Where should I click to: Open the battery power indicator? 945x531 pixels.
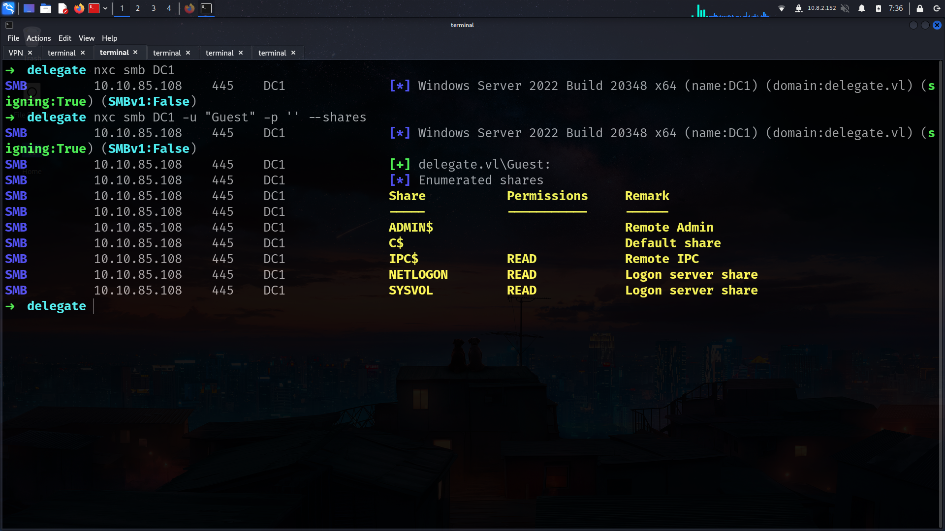tap(879, 8)
